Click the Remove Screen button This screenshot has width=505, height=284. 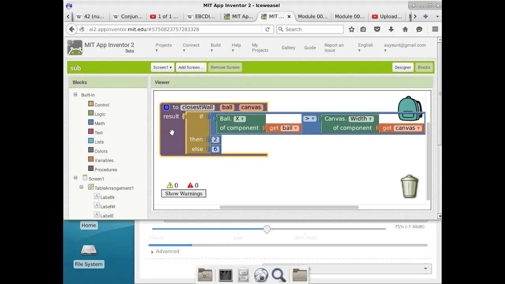[x=225, y=67]
